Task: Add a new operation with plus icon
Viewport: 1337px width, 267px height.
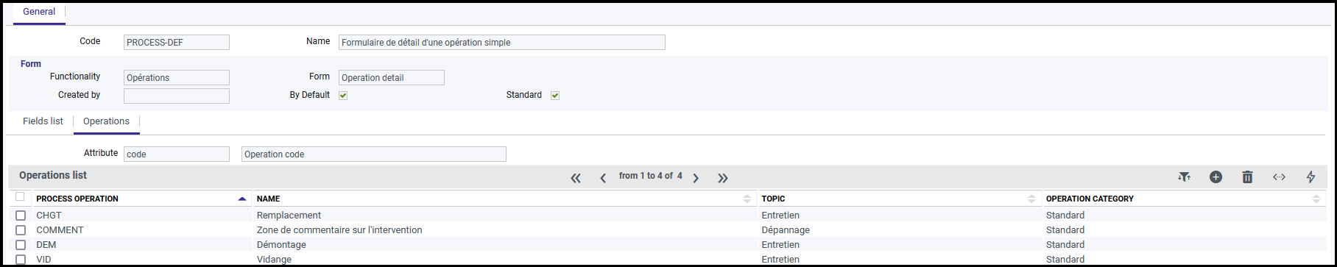Action: click(x=1216, y=177)
